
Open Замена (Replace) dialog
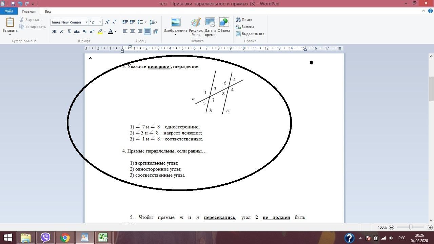(x=245, y=27)
